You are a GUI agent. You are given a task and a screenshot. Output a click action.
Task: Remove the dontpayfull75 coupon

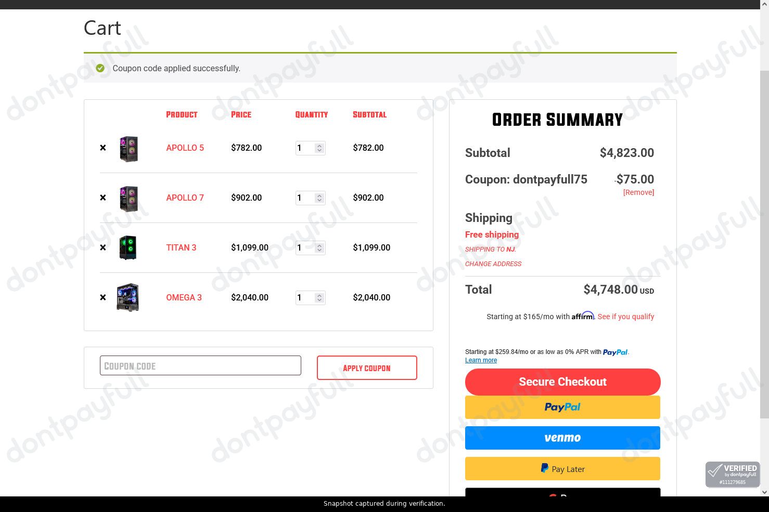coord(638,192)
